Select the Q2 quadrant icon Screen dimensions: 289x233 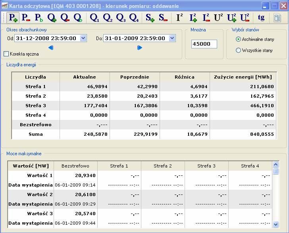pos(108,18)
